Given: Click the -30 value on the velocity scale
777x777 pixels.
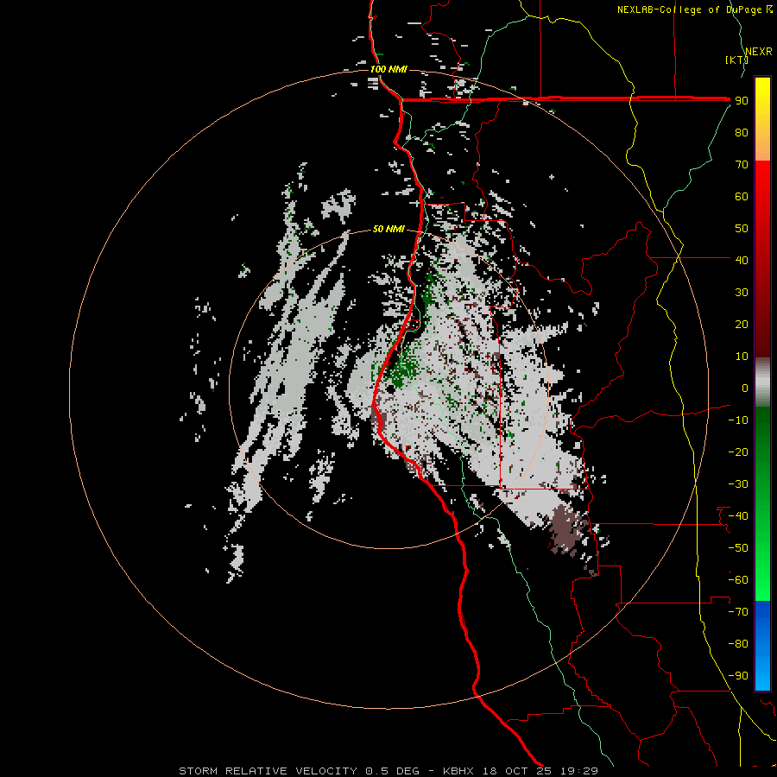Looking at the screenshot, I should (738, 484).
